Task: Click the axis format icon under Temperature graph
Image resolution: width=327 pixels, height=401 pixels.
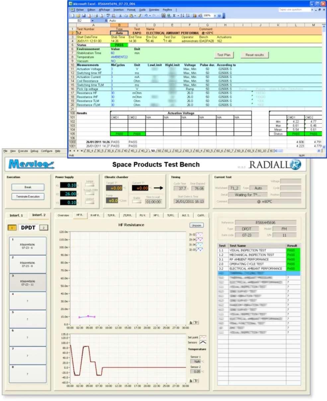Action: 196,381
